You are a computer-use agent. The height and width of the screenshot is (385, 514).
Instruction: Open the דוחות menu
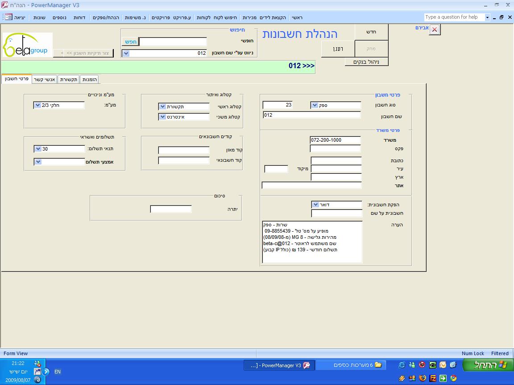point(79,17)
